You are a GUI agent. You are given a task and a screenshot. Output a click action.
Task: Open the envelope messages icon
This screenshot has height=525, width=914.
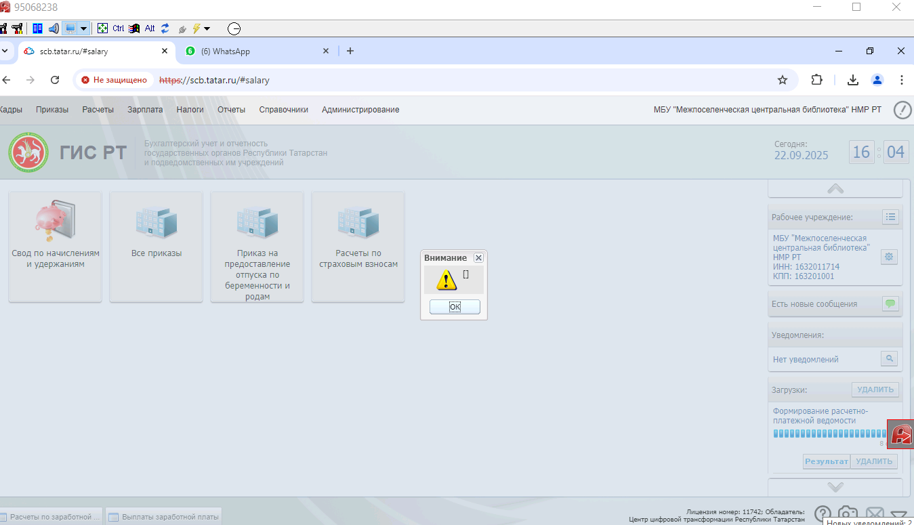[875, 515]
